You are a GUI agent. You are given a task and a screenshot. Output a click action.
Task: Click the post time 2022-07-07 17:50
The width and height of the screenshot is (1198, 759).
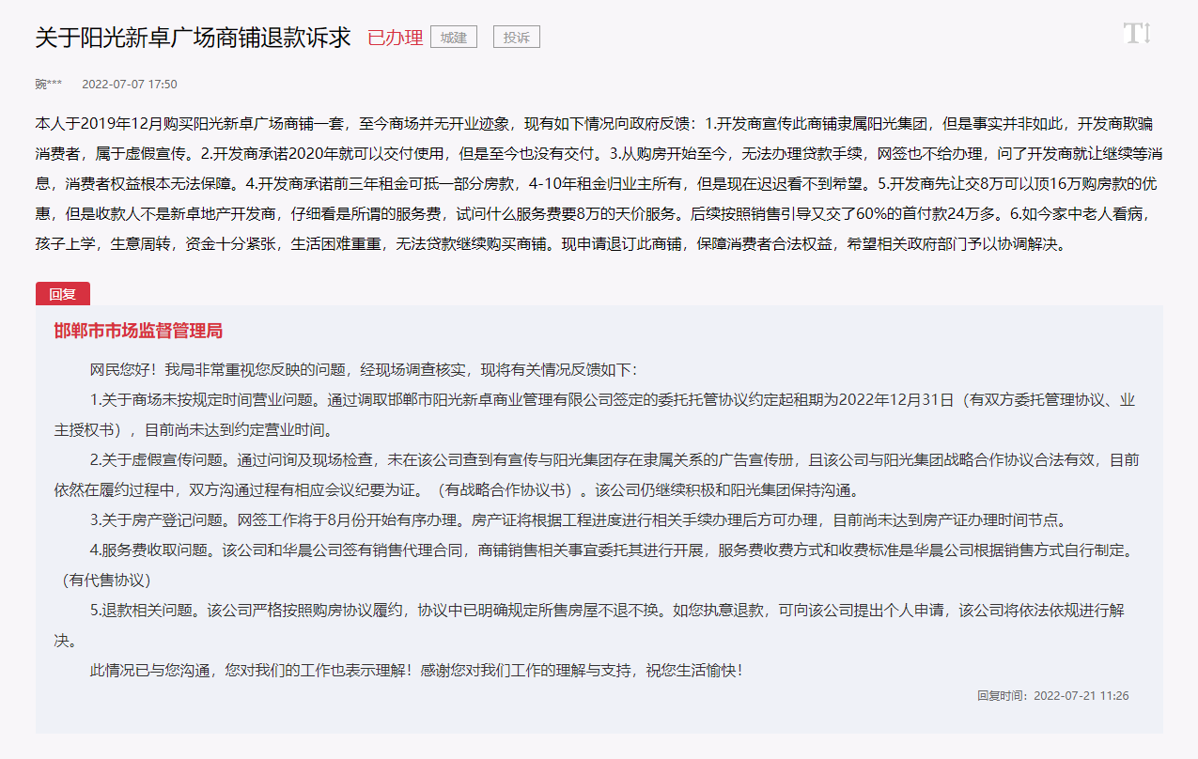[x=130, y=85]
